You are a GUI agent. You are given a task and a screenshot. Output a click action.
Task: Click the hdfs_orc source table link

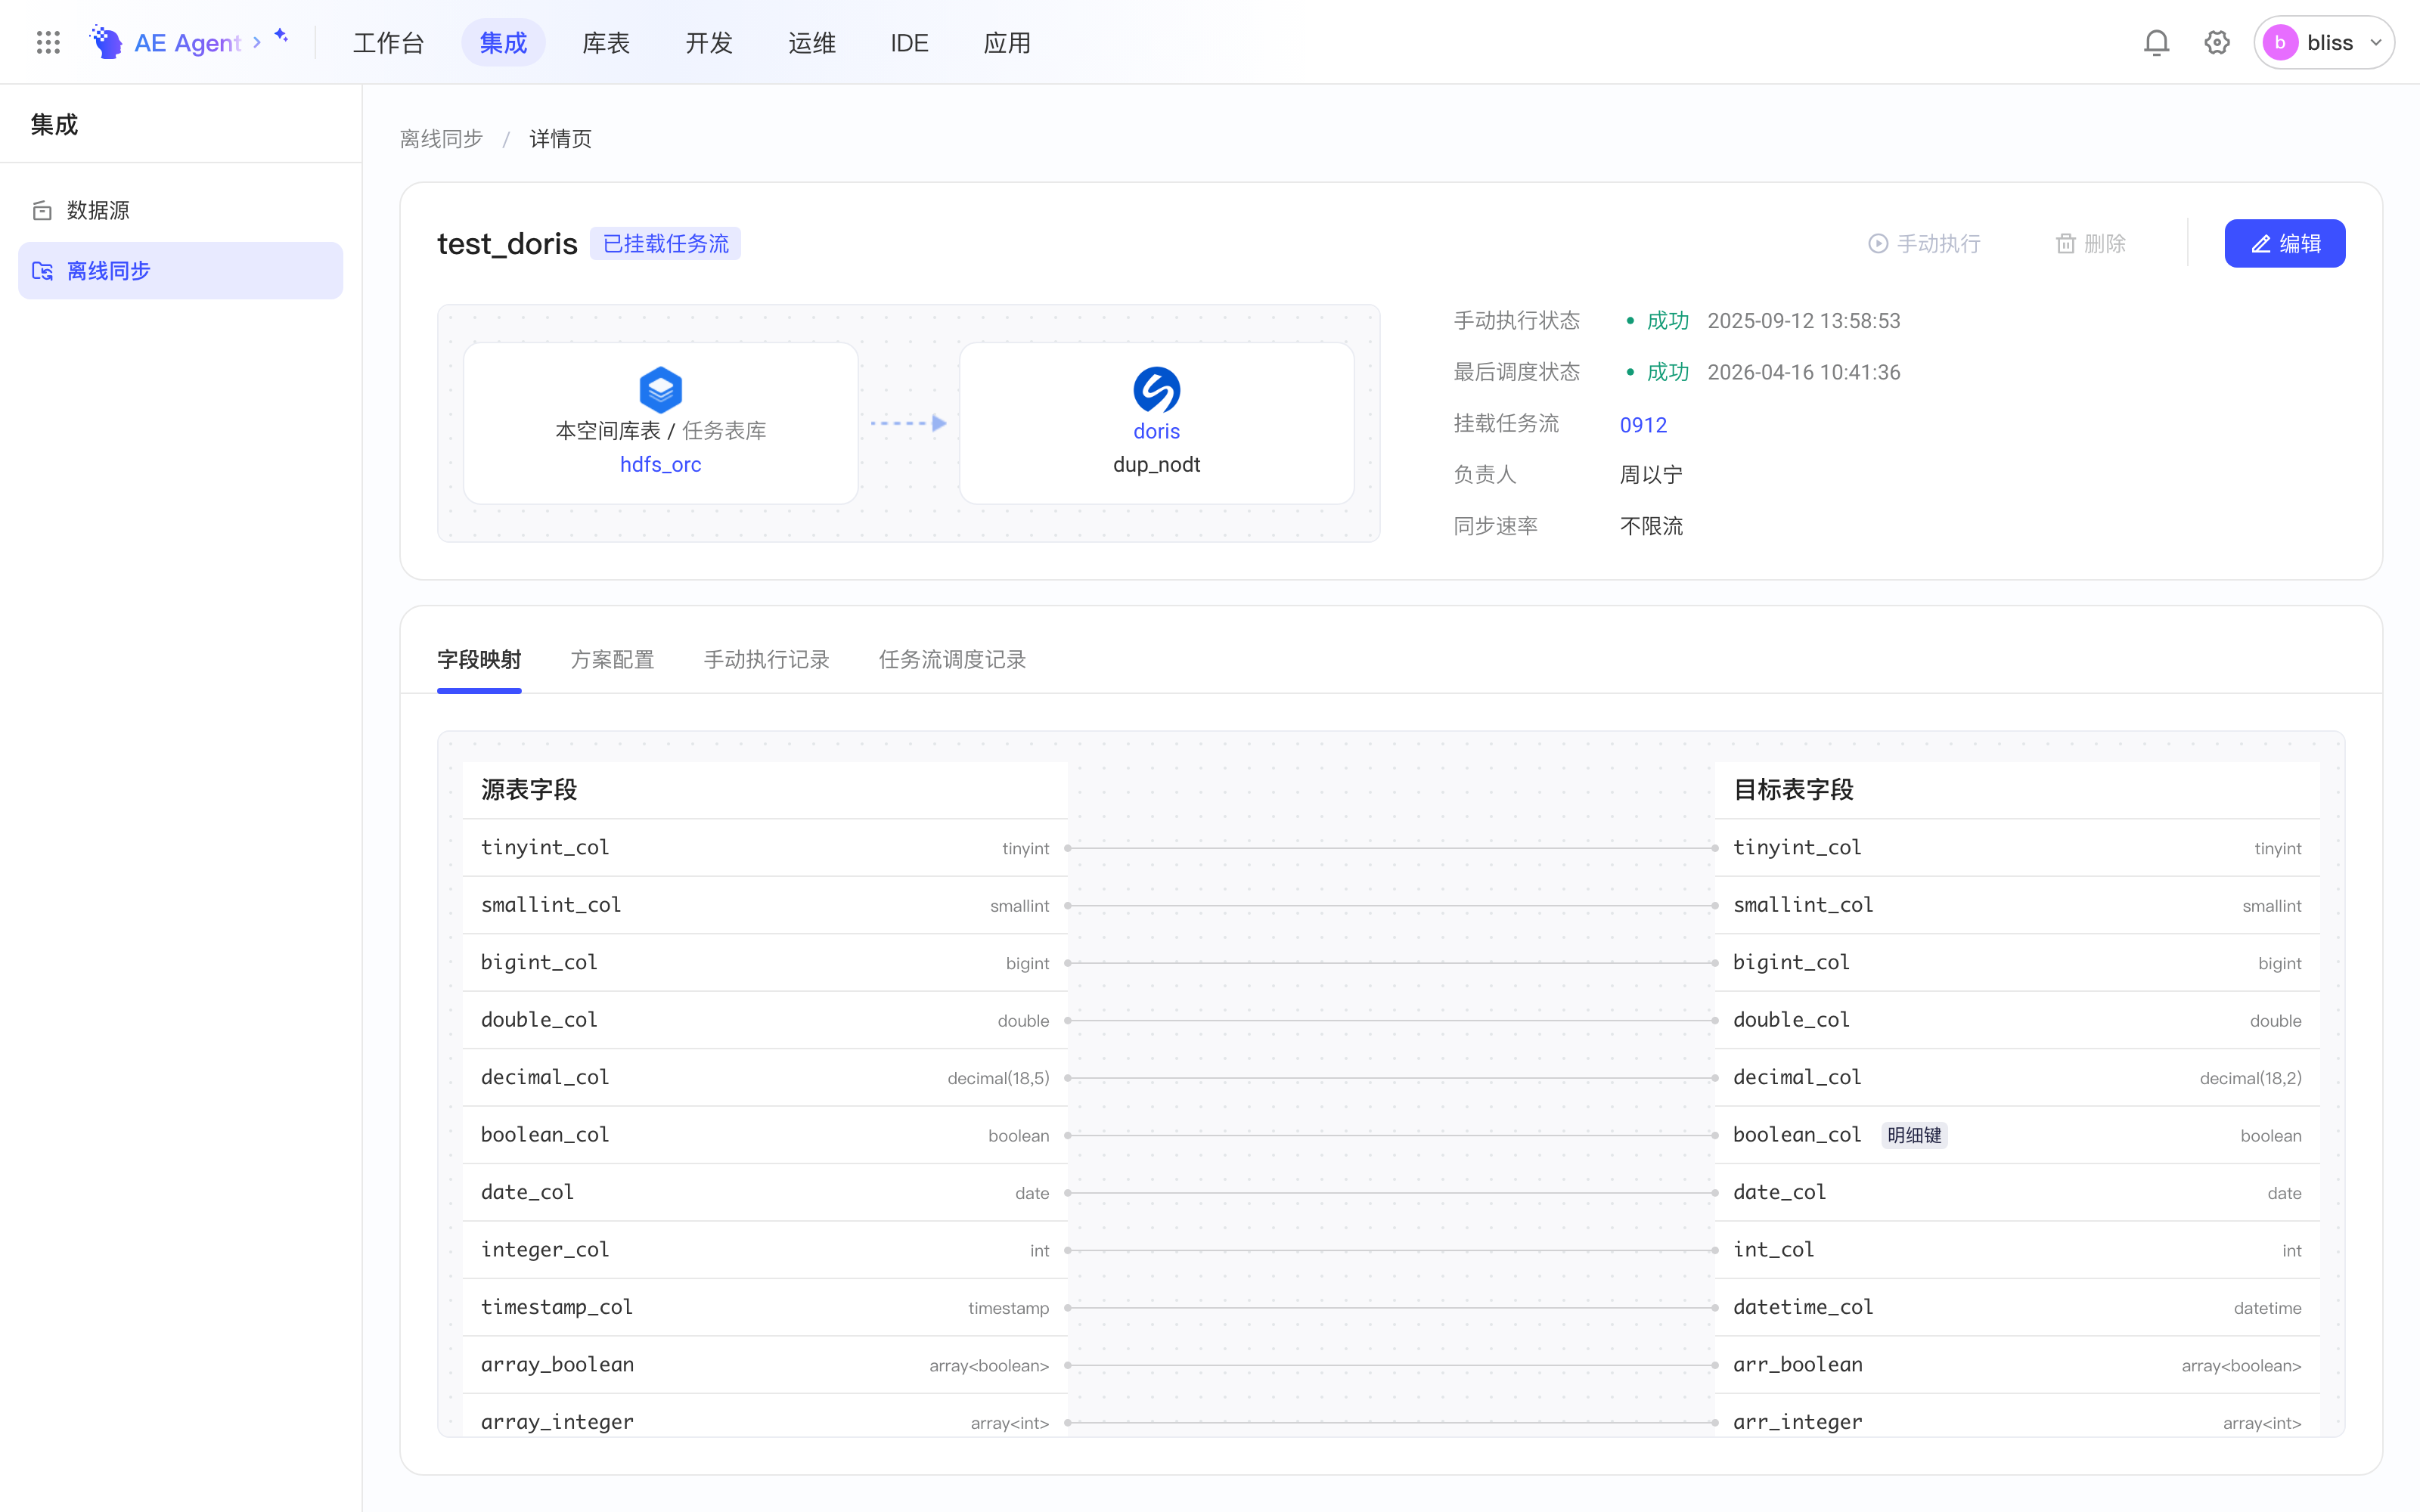click(660, 465)
